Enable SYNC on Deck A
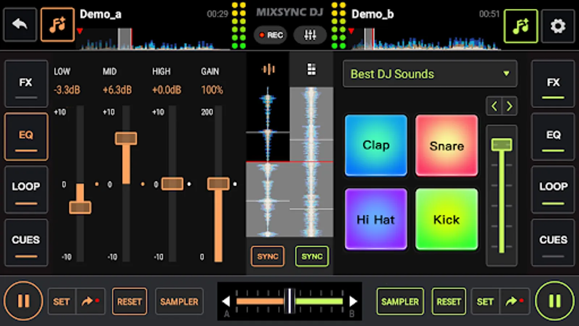The height and width of the screenshot is (326, 579). tap(267, 256)
